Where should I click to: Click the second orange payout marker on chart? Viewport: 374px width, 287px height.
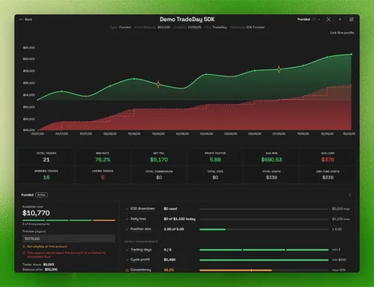pyautogui.click(x=279, y=69)
